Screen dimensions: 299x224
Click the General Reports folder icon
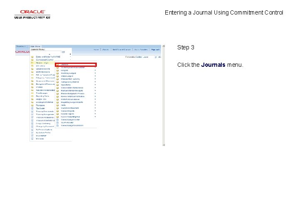pyautogui.click(x=57, y=111)
